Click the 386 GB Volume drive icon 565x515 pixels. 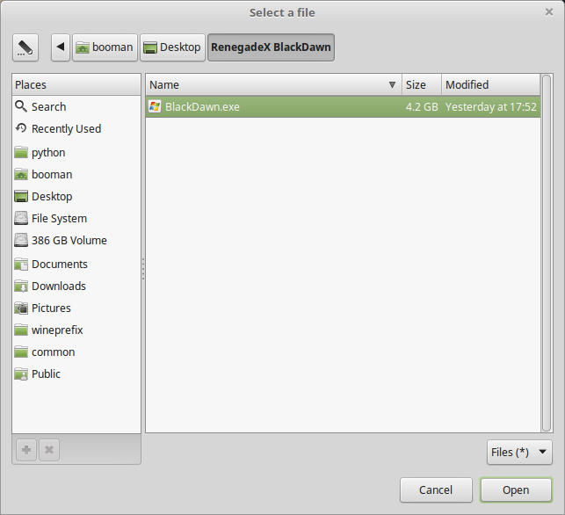21,240
